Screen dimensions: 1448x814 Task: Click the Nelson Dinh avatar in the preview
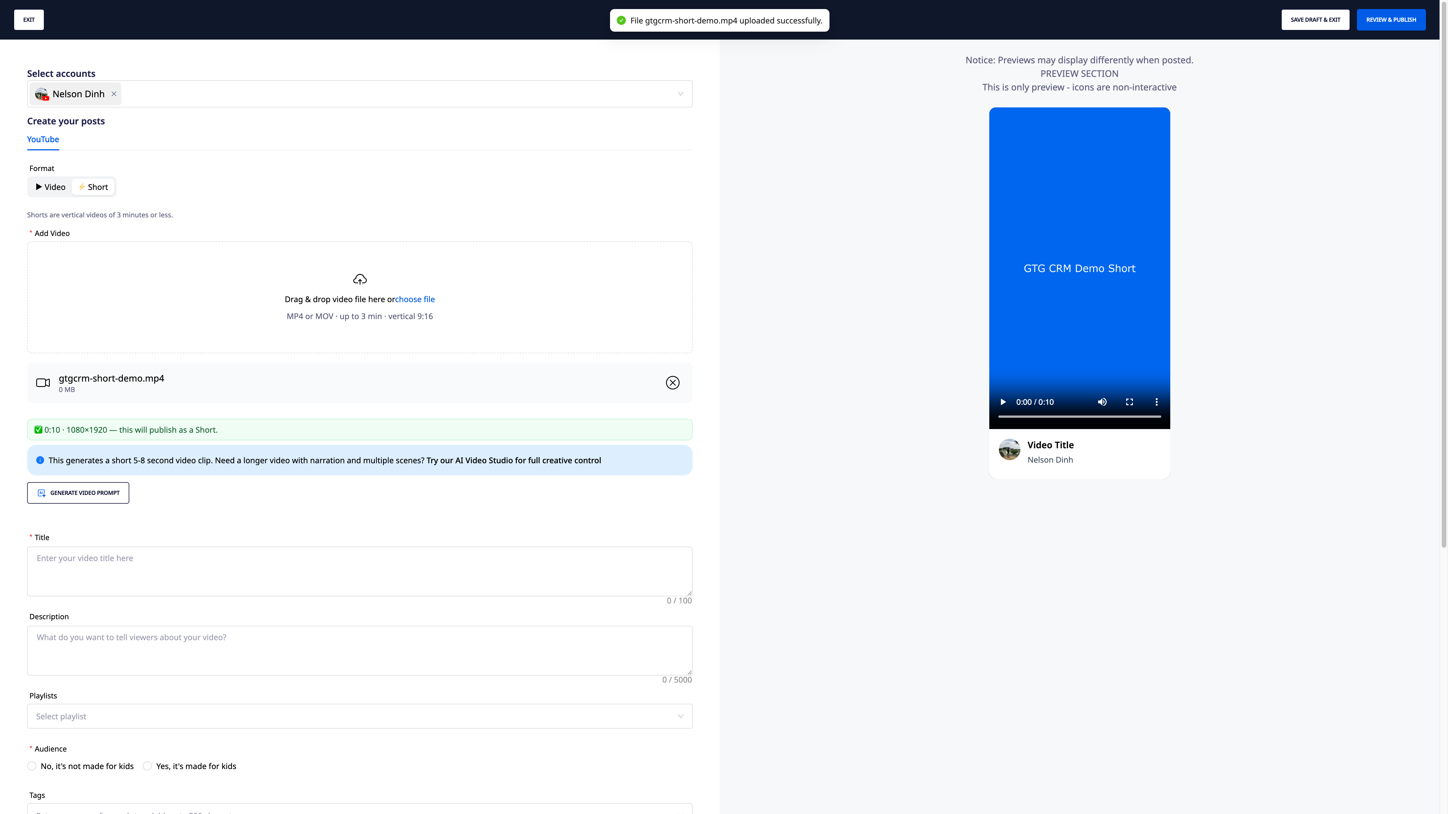tap(1010, 449)
